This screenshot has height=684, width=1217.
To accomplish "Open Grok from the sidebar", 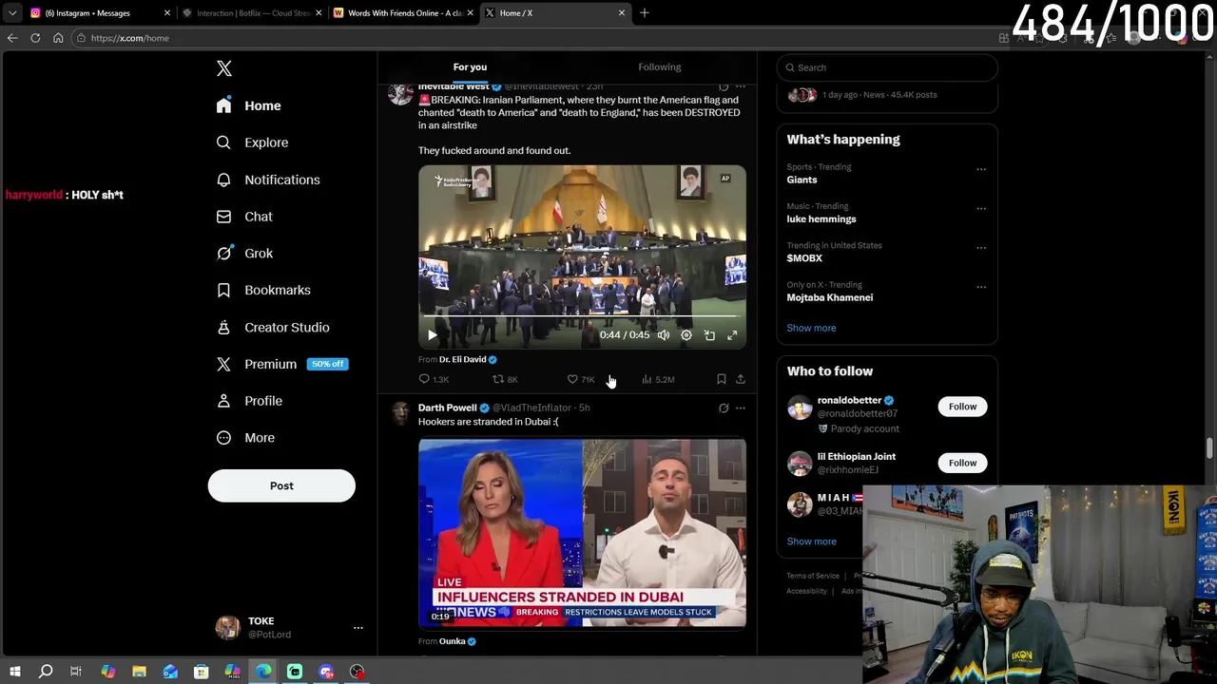I will [244, 254].
